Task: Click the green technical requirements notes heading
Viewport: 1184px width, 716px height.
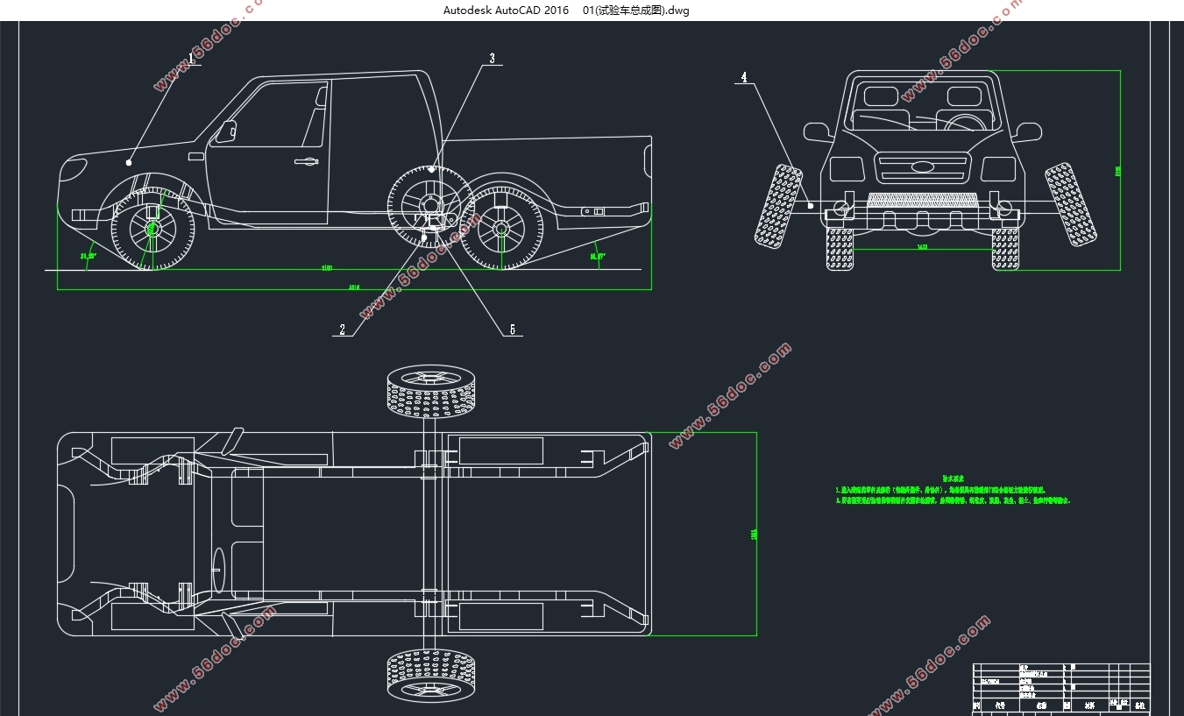Action: 953,479
